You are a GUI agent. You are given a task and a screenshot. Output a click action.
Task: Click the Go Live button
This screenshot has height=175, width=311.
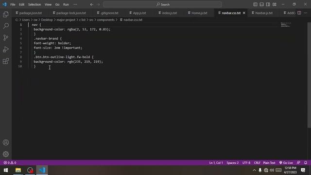[286, 163]
